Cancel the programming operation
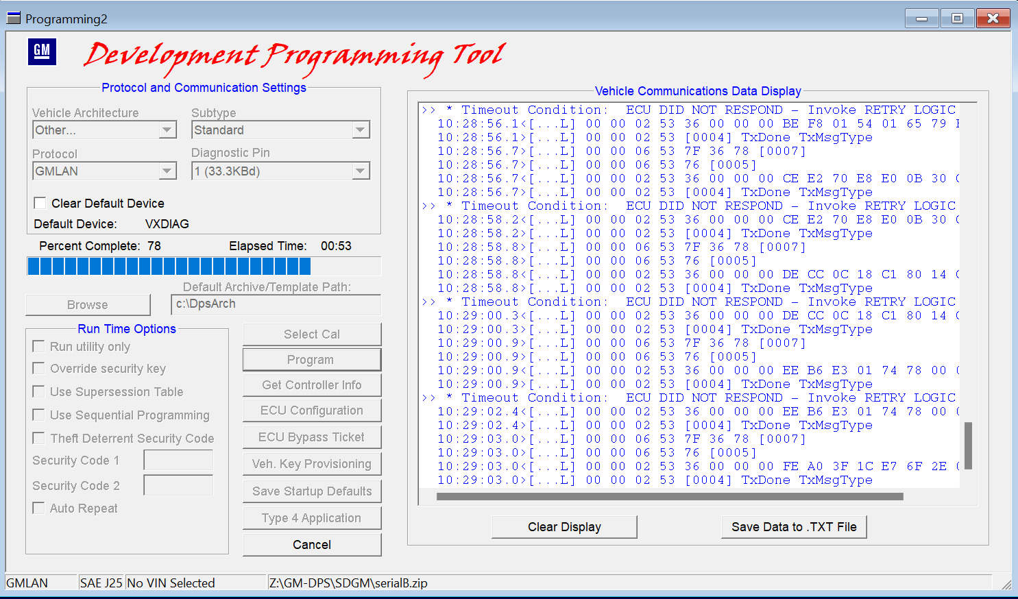Image resolution: width=1018 pixels, height=599 pixels. 312,545
